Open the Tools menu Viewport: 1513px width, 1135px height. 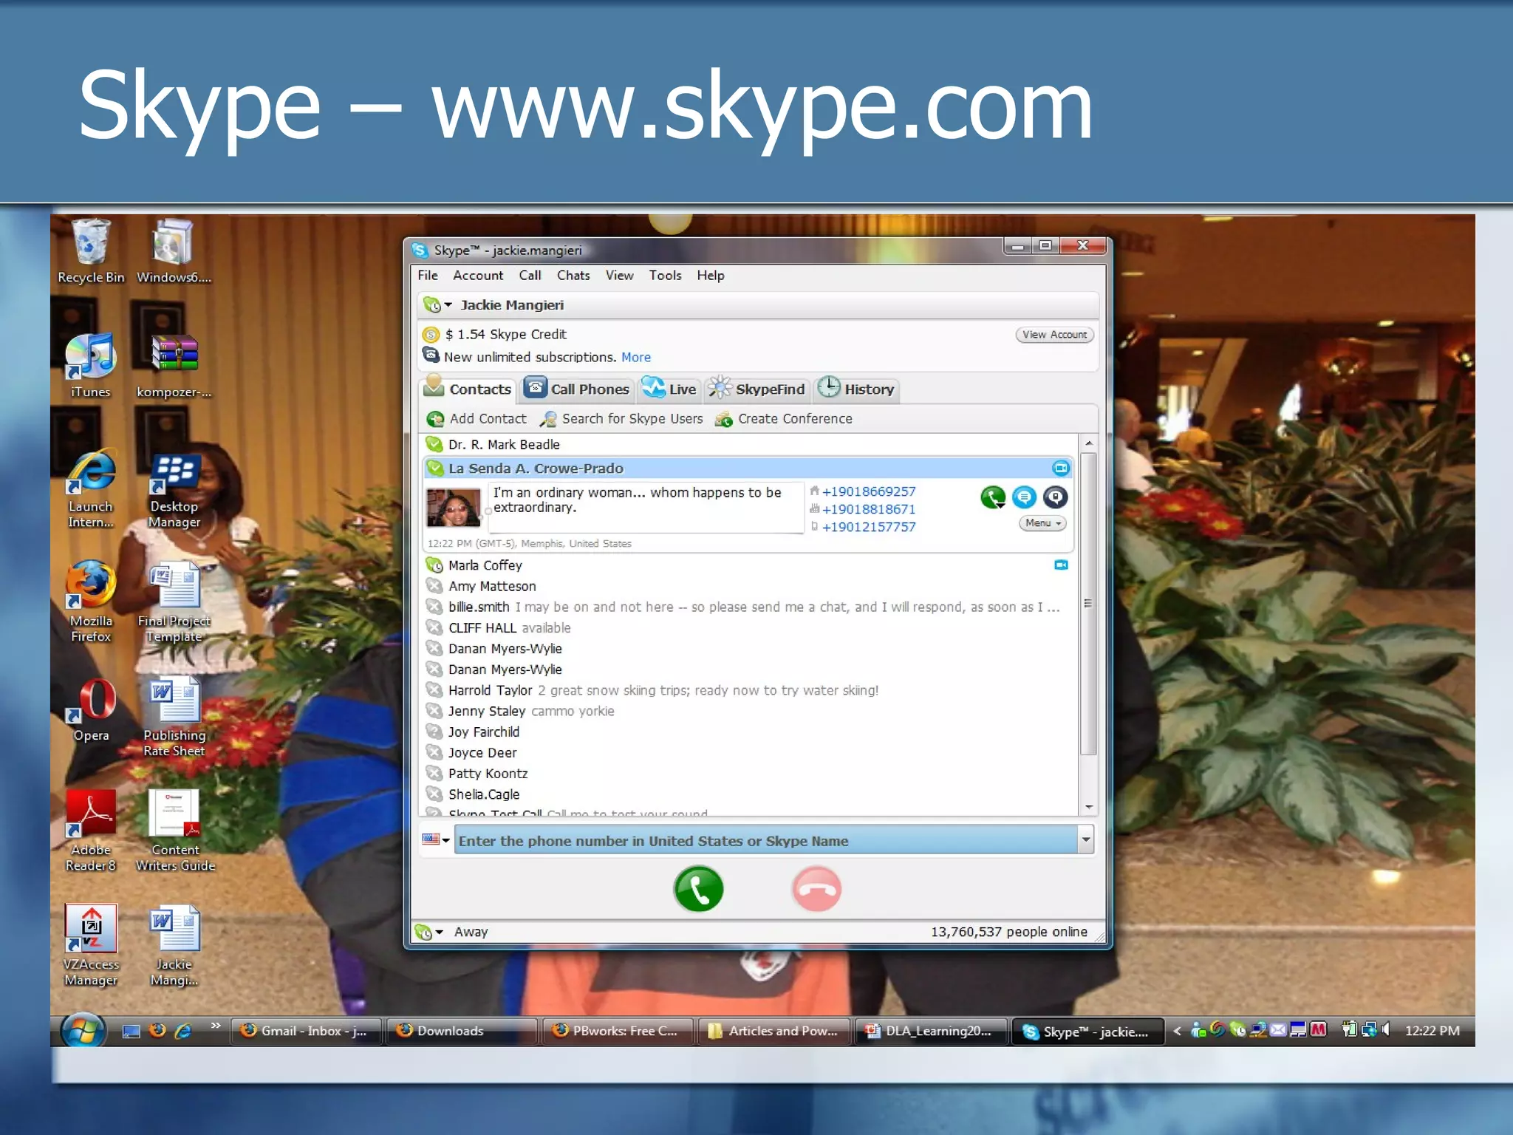coord(665,275)
